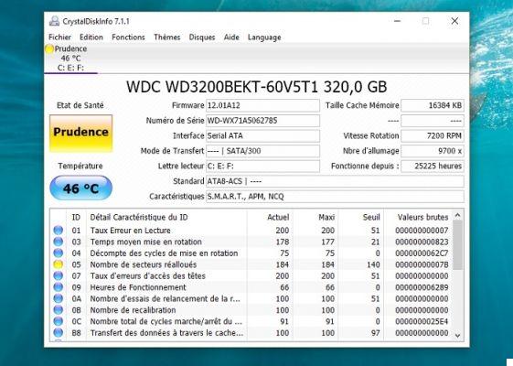Open the Fichier menu
The height and width of the screenshot is (366, 513).
pos(59,38)
